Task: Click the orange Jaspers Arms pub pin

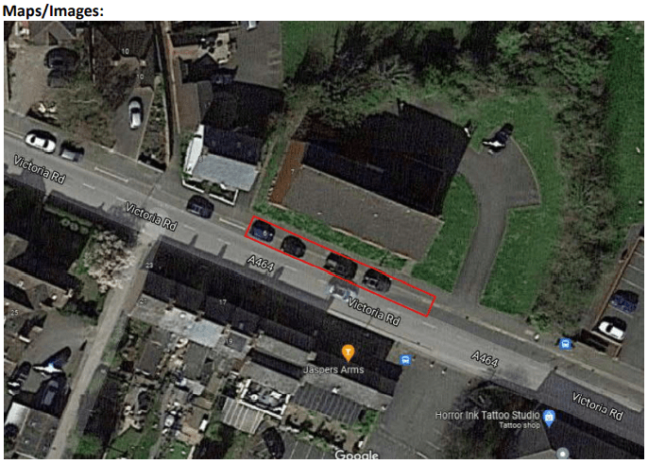Action: click(349, 352)
